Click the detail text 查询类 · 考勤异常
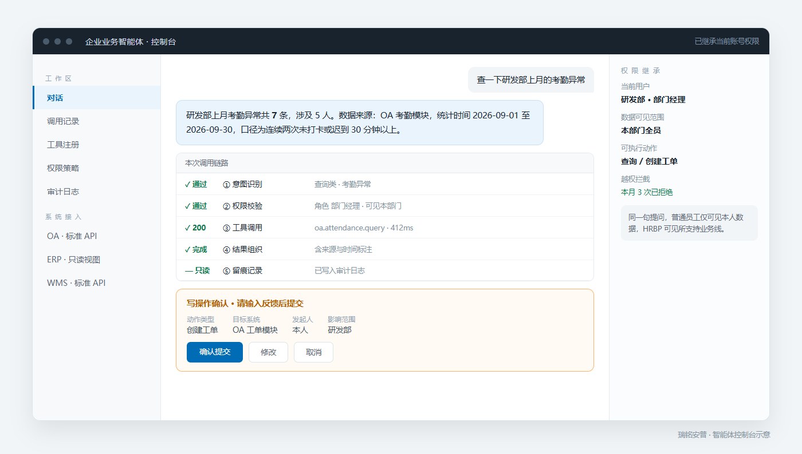802x454 pixels. click(x=343, y=184)
